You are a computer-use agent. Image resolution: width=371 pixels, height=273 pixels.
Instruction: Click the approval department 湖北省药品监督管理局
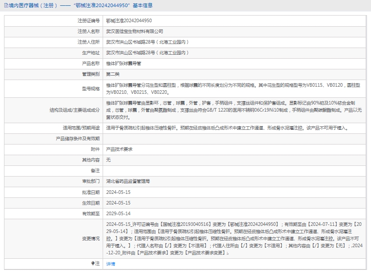128,181
